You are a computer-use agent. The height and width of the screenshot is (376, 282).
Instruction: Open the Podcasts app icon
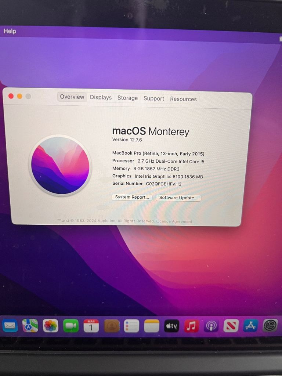click(x=211, y=326)
